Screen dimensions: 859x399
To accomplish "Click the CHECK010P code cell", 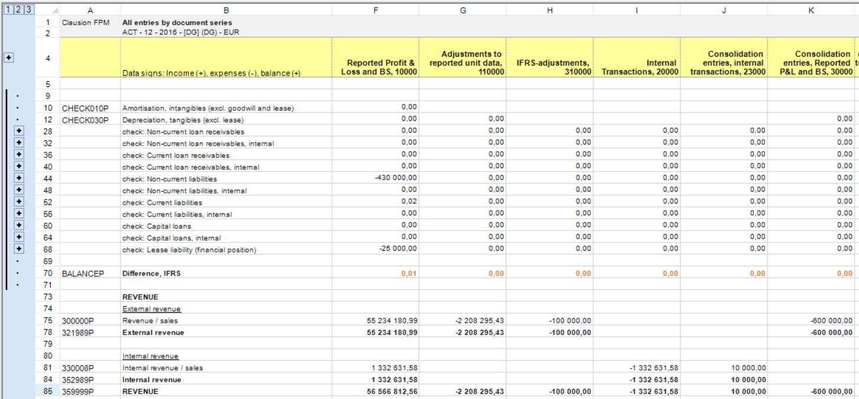I will point(90,107).
